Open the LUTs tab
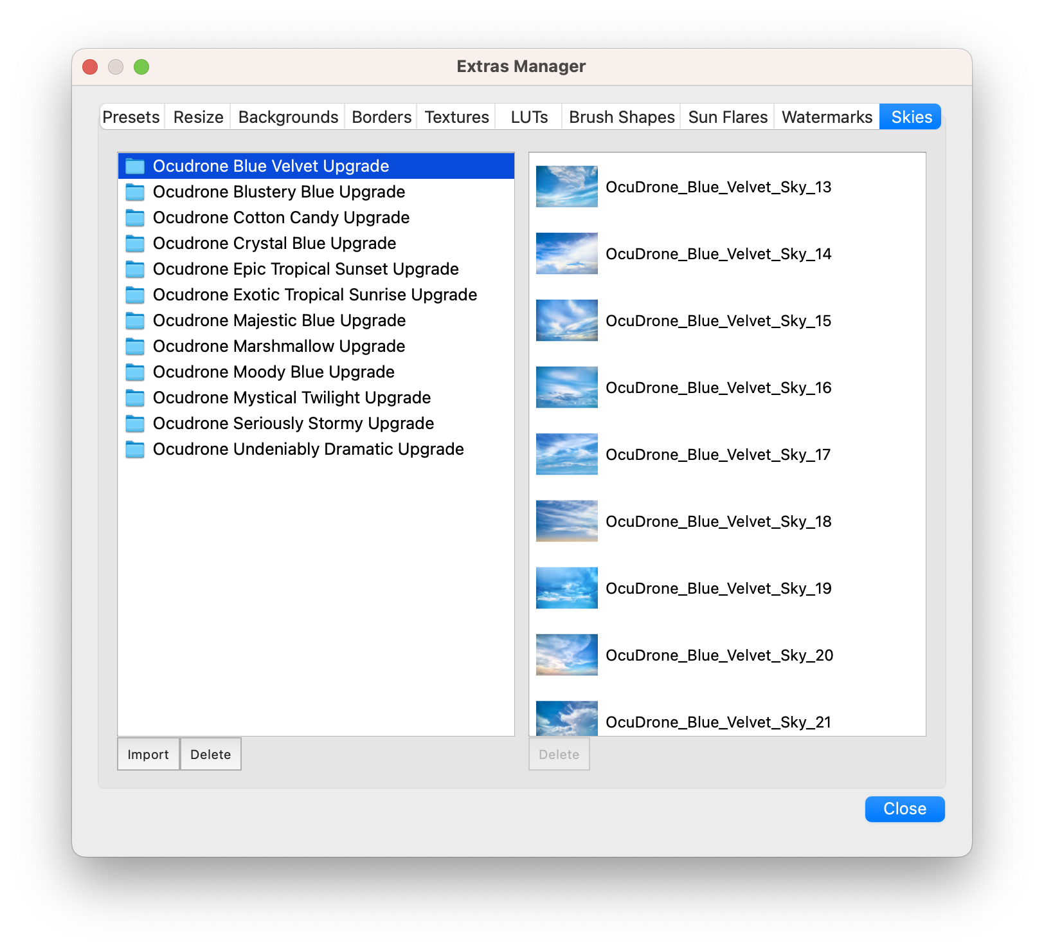Viewport: 1044px width, 952px height. point(529,117)
